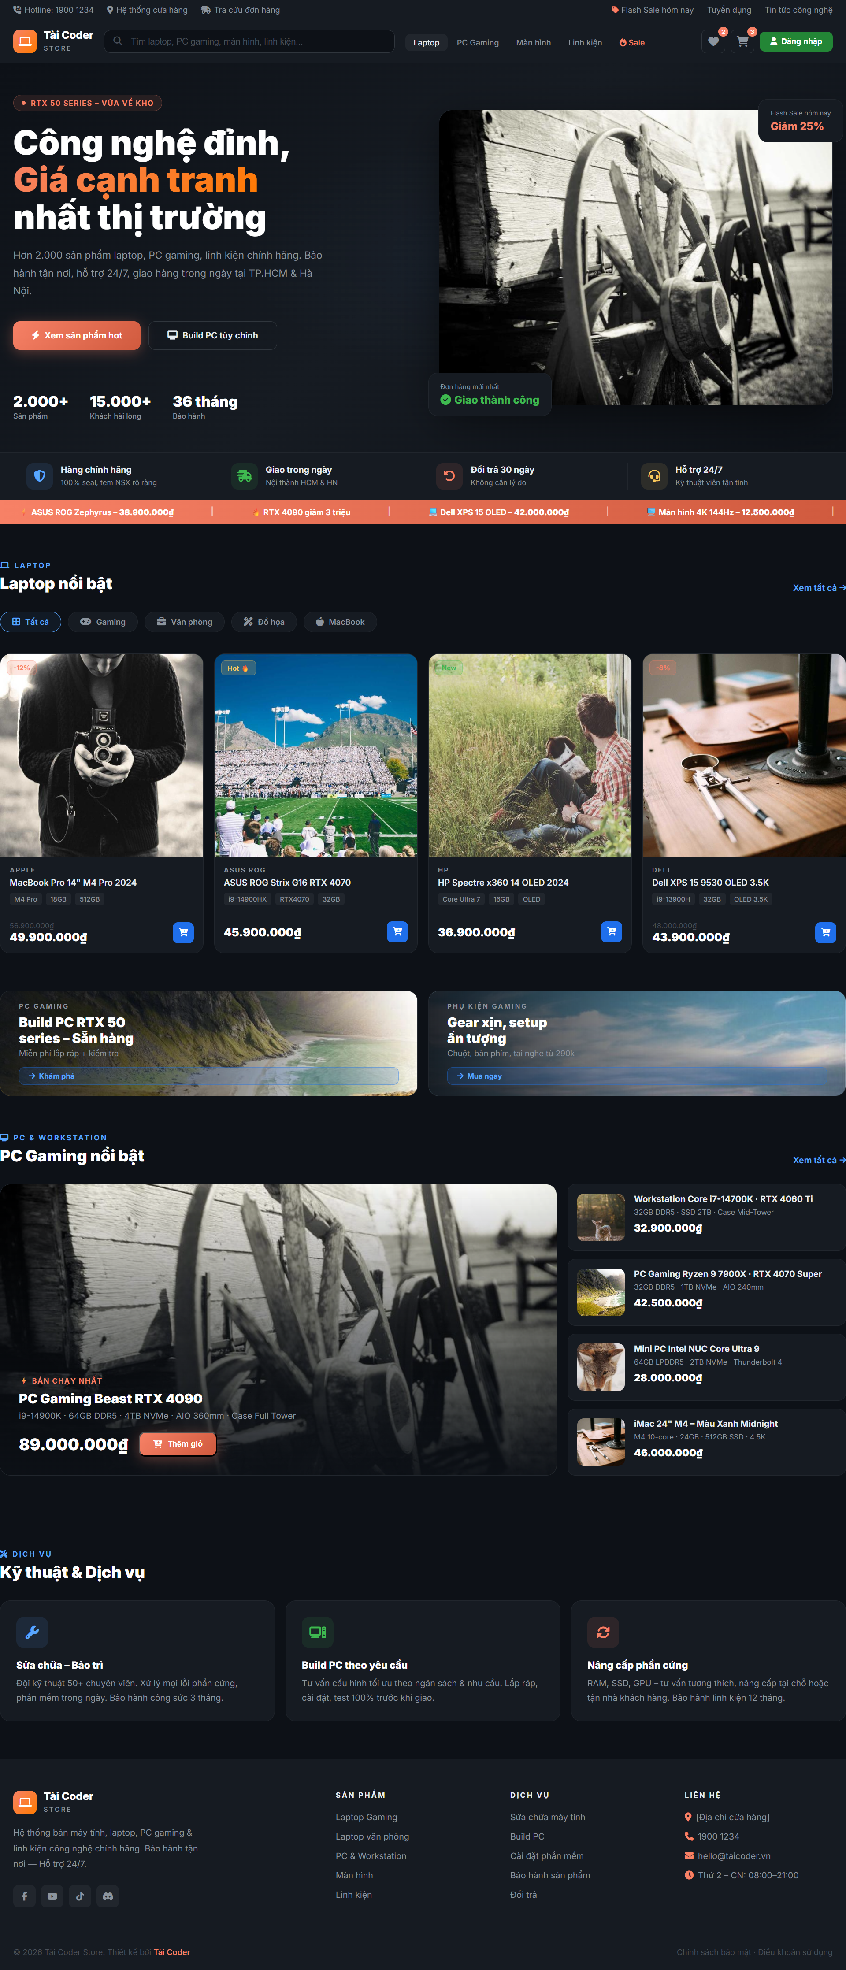Screen dimensions: 846x1970
Task: Select the Văn phòng filter chip
Action: pos(184,622)
